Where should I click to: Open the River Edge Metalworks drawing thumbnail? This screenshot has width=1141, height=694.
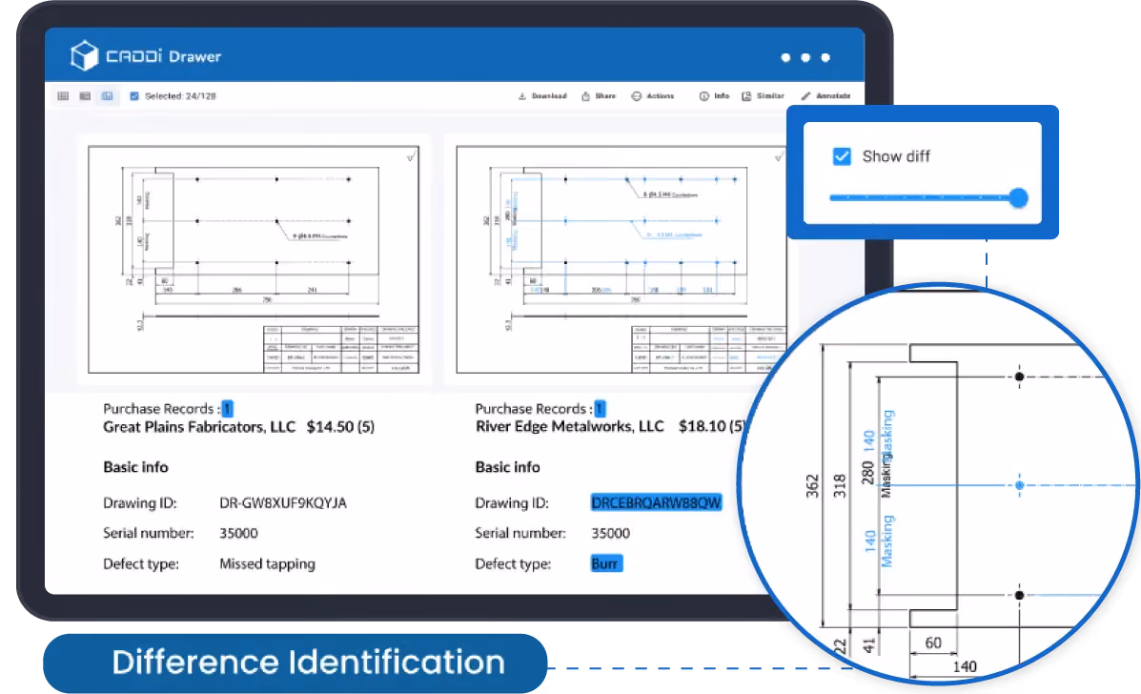click(x=621, y=259)
